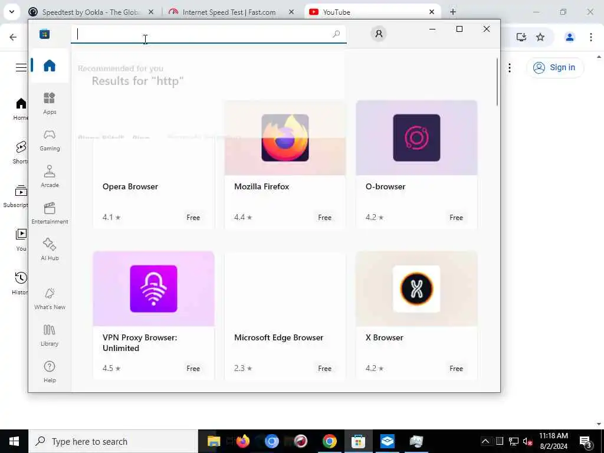Open the Apps section in Store sidebar

pyautogui.click(x=50, y=103)
